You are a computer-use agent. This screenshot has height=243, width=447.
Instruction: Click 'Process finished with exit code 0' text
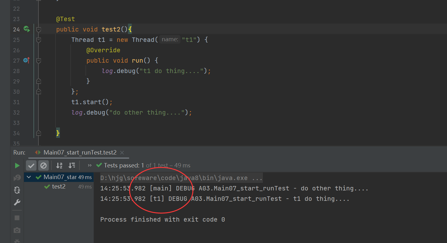162,220
